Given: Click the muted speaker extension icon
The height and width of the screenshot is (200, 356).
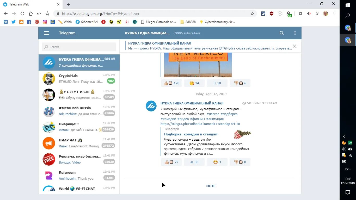Looking at the screenshot, I should coord(309,14).
